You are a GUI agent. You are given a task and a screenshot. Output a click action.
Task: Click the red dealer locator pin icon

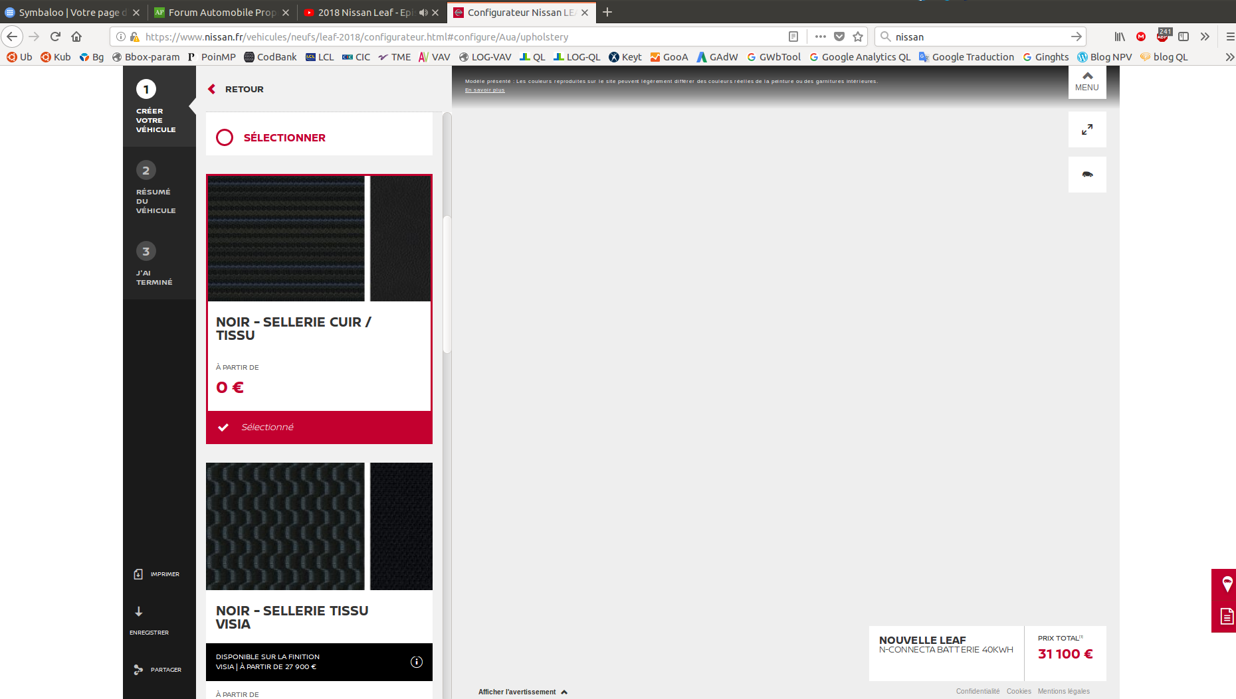click(x=1227, y=584)
